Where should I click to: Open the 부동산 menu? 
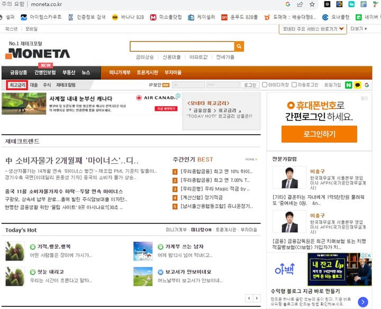69,72
